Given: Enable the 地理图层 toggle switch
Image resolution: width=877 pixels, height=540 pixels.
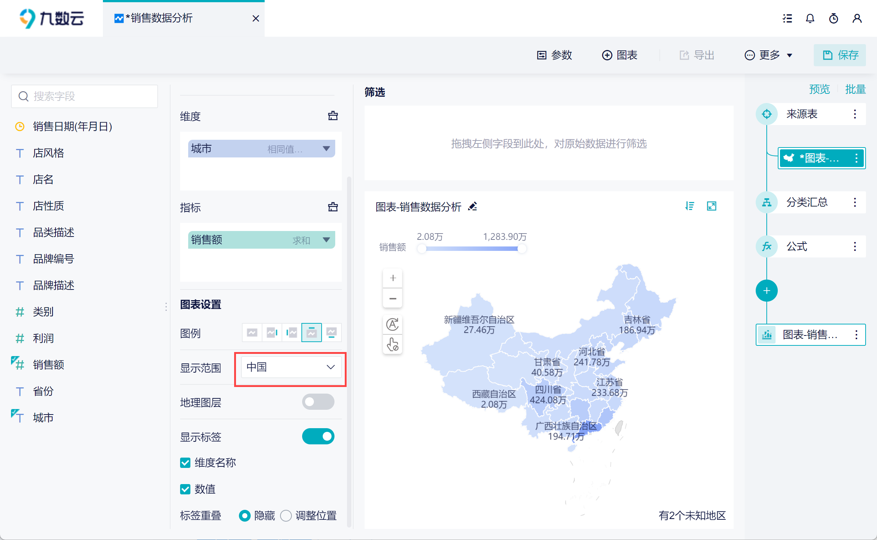Looking at the screenshot, I should click(x=318, y=402).
